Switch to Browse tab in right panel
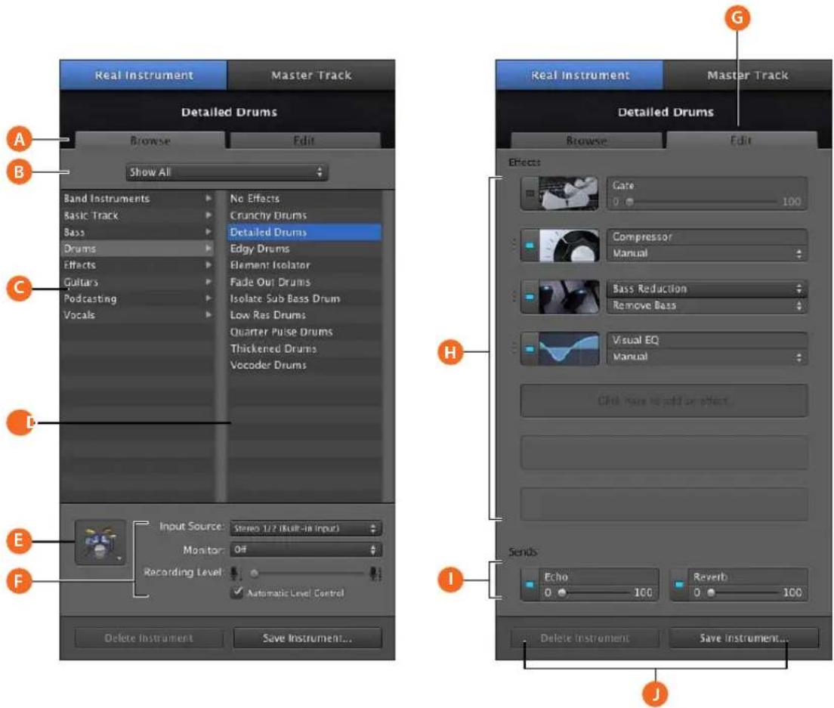This screenshot has height=708, width=834. pyautogui.click(x=586, y=141)
